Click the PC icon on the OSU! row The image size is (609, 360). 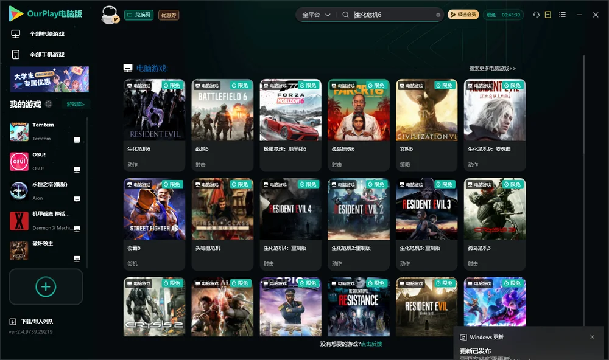[77, 170]
